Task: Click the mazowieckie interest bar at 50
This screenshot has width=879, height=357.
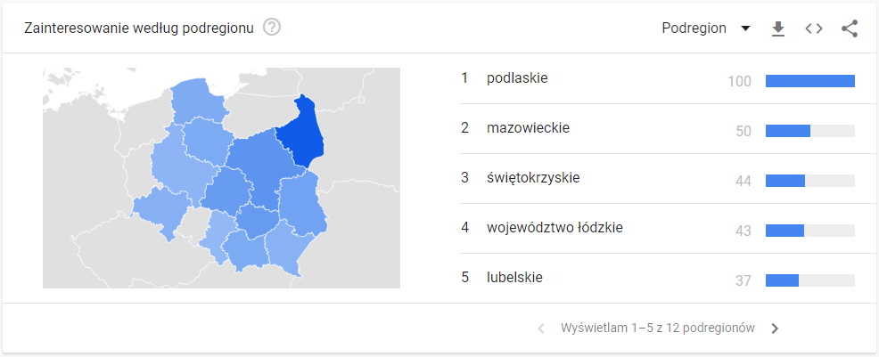Action: tap(788, 131)
